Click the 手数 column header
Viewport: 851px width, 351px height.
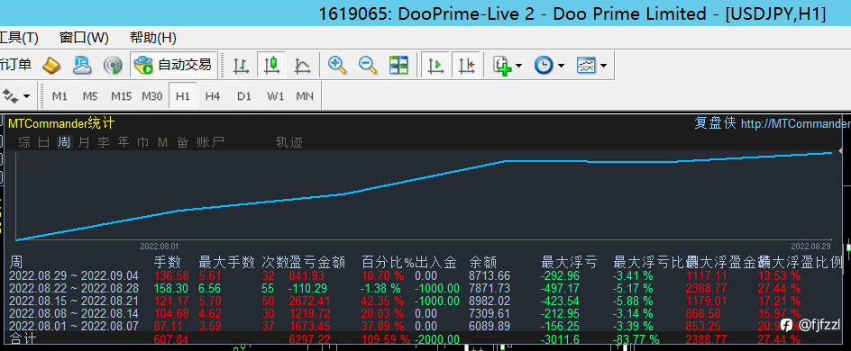pos(168,263)
